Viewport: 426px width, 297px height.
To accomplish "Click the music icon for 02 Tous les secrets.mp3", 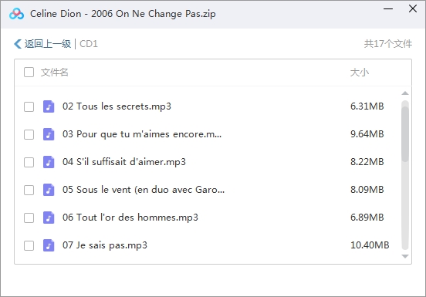I will (x=49, y=106).
